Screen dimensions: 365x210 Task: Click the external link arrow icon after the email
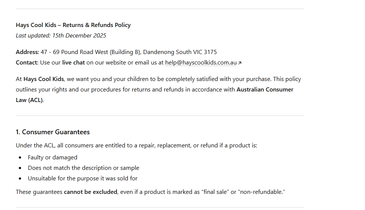pyautogui.click(x=240, y=63)
